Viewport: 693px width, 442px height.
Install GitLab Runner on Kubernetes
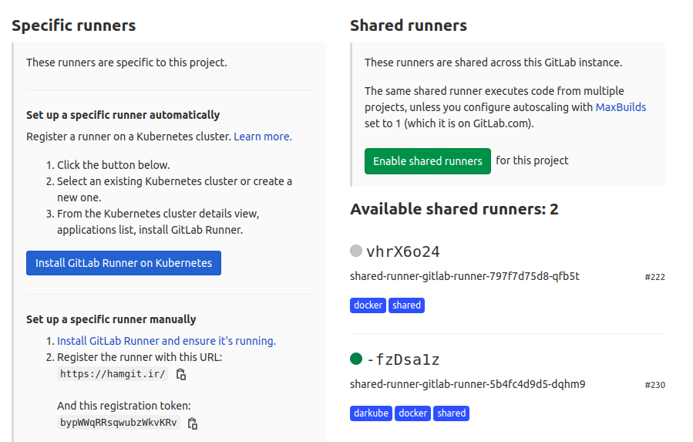click(x=124, y=263)
